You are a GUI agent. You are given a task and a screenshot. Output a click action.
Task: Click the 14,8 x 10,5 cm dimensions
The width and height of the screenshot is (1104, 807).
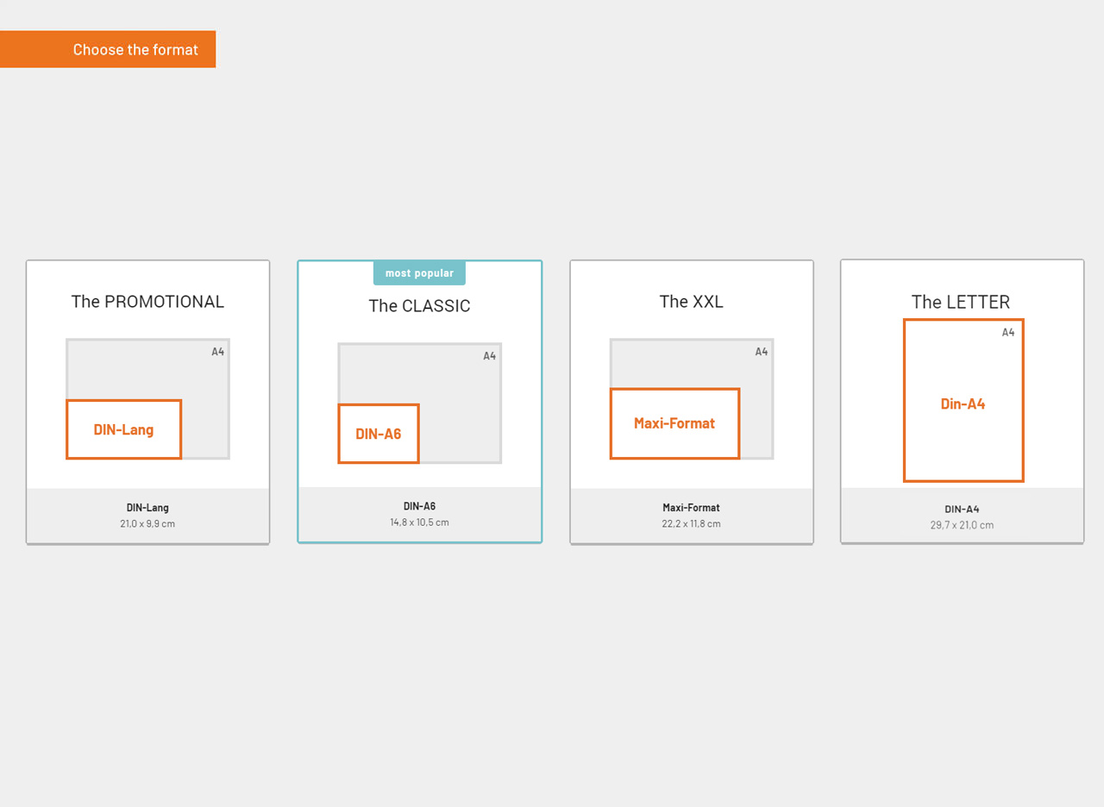tap(419, 522)
